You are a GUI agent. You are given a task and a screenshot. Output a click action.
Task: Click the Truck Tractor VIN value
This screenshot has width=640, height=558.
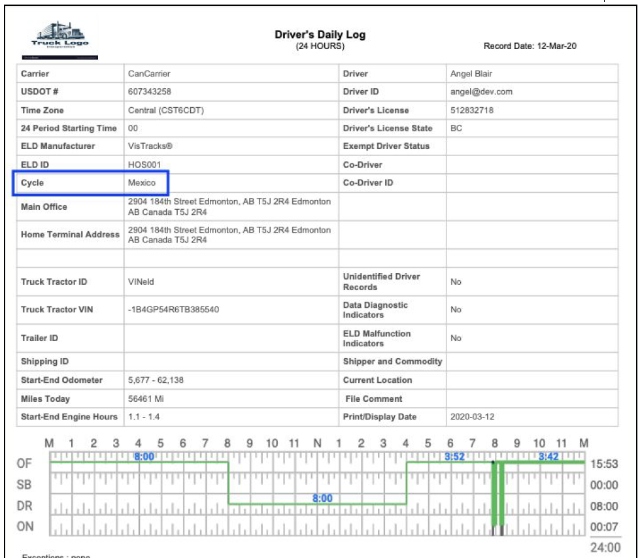coord(173,310)
